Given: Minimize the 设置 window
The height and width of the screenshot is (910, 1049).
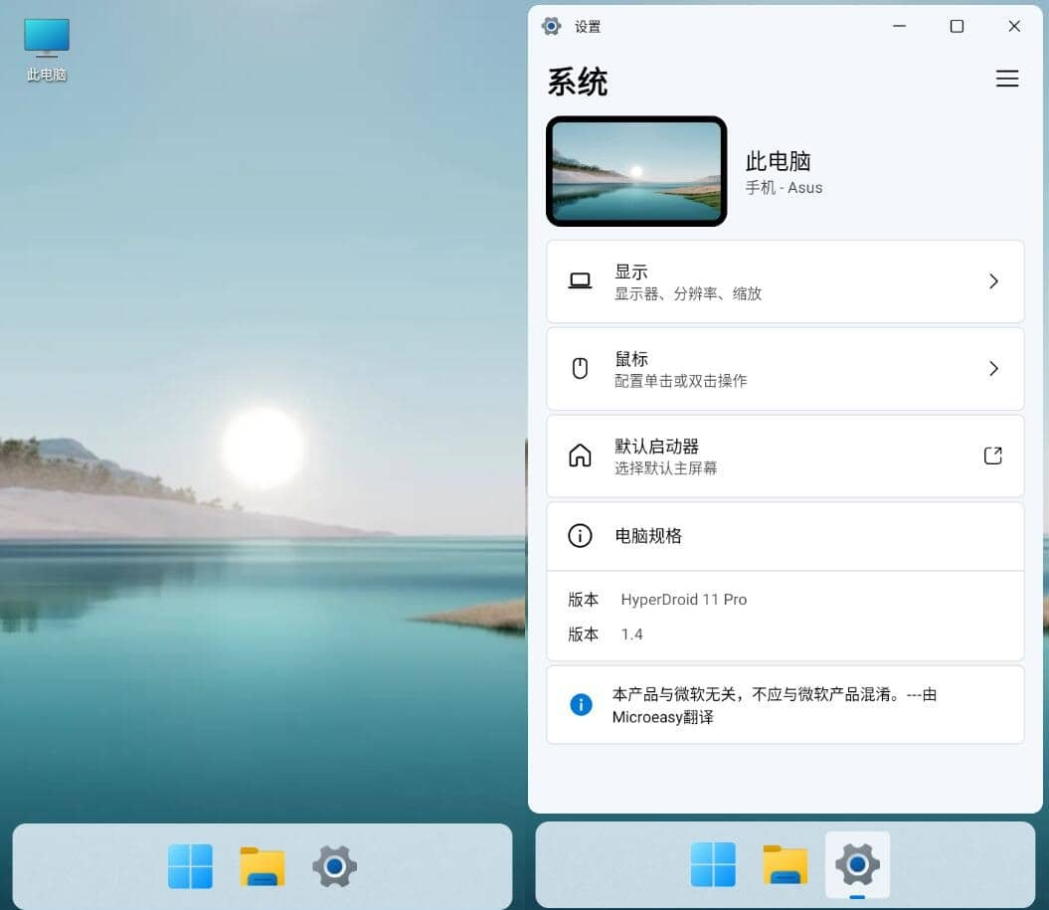Looking at the screenshot, I should click(x=900, y=27).
